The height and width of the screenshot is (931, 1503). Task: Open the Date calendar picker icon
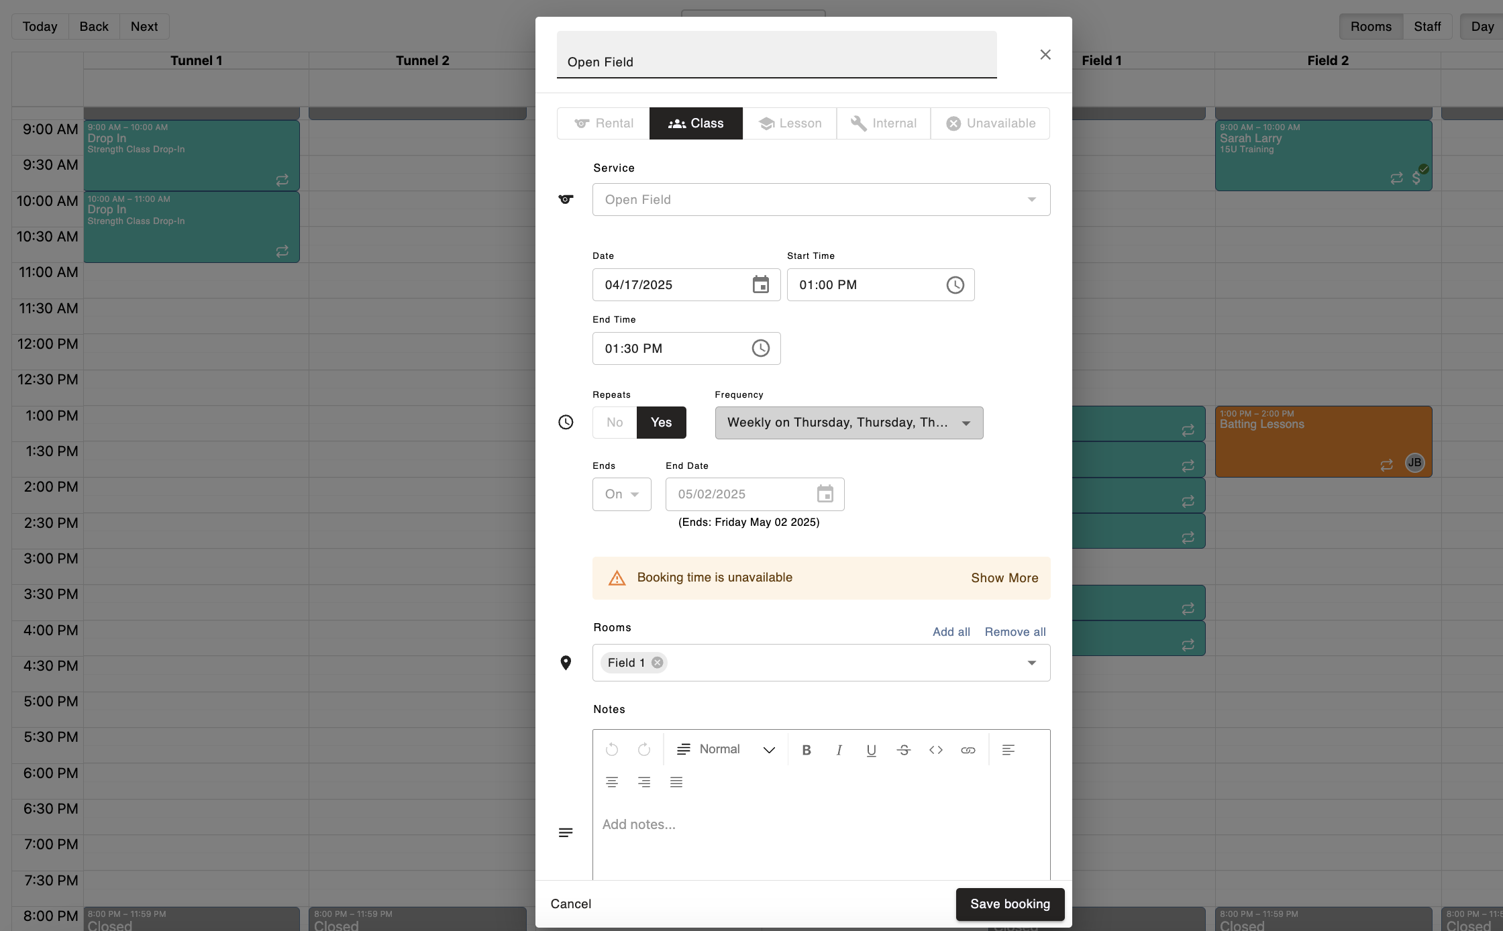coord(760,284)
